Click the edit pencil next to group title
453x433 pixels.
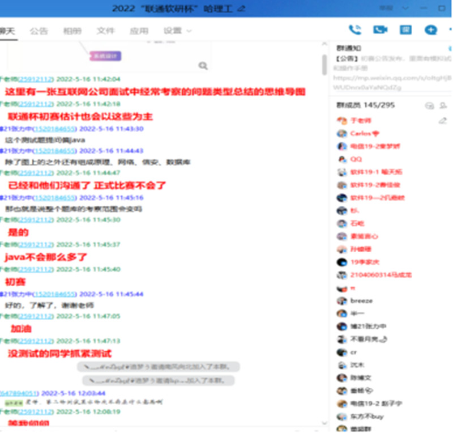pyautogui.click(x=242, y=8)
